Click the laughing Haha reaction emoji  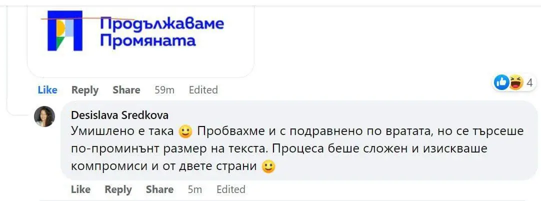tap(514, 82)
